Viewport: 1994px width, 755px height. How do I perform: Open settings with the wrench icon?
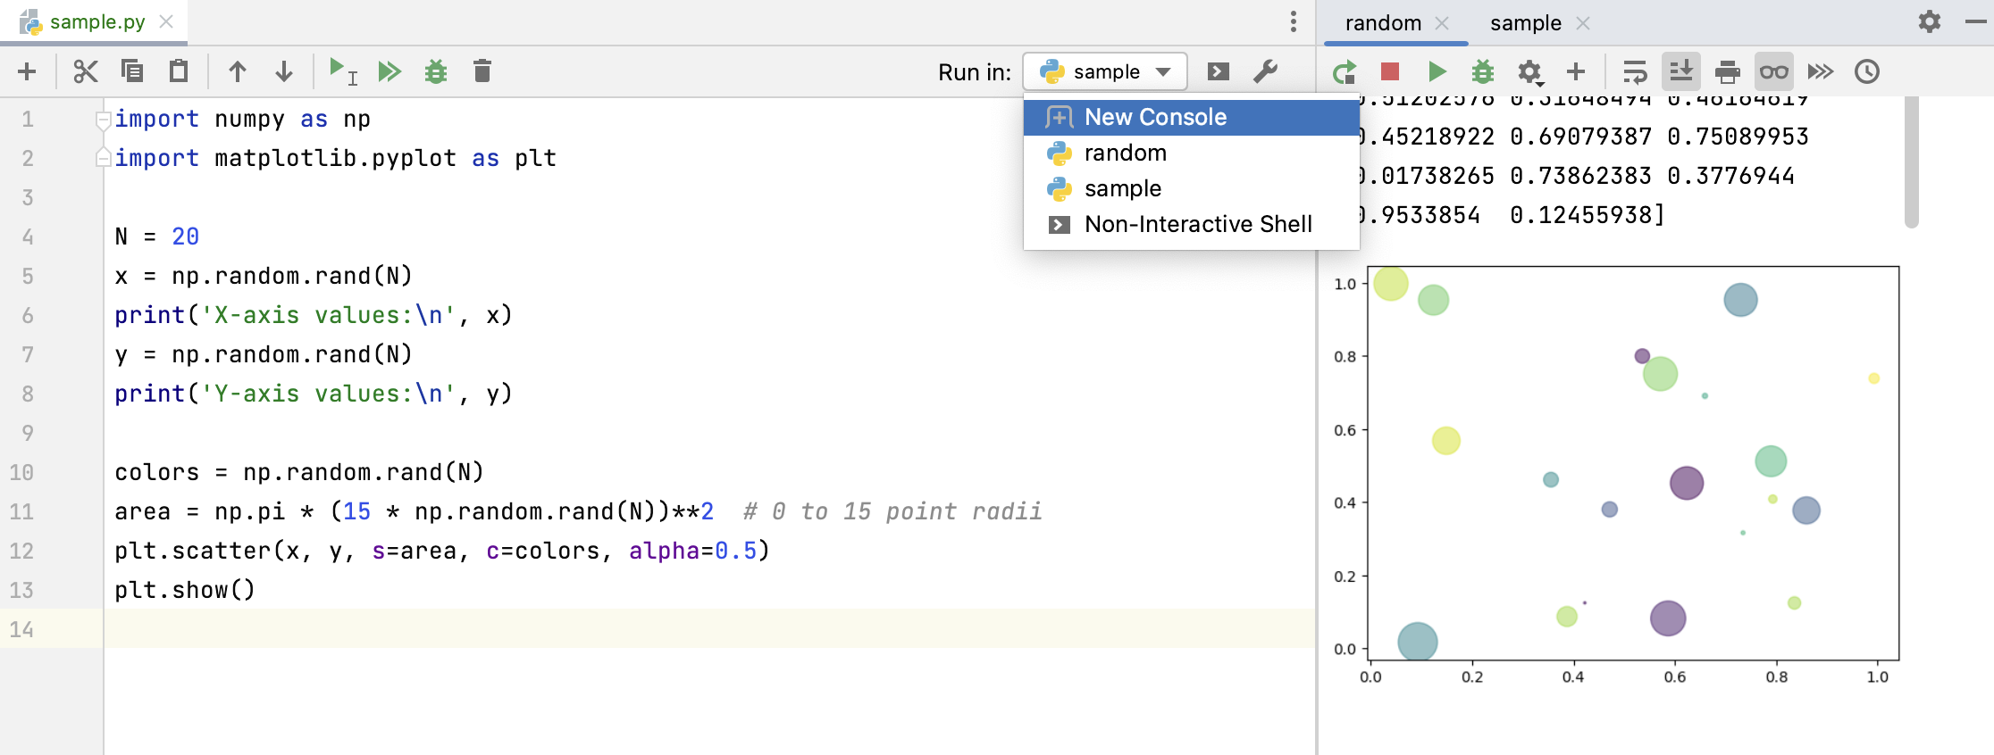pyautogui.click(x=1265, y=71)
